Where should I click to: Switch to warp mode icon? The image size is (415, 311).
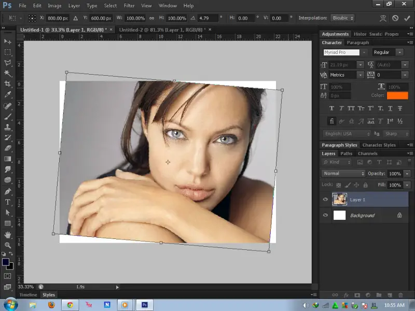(383, 18)
